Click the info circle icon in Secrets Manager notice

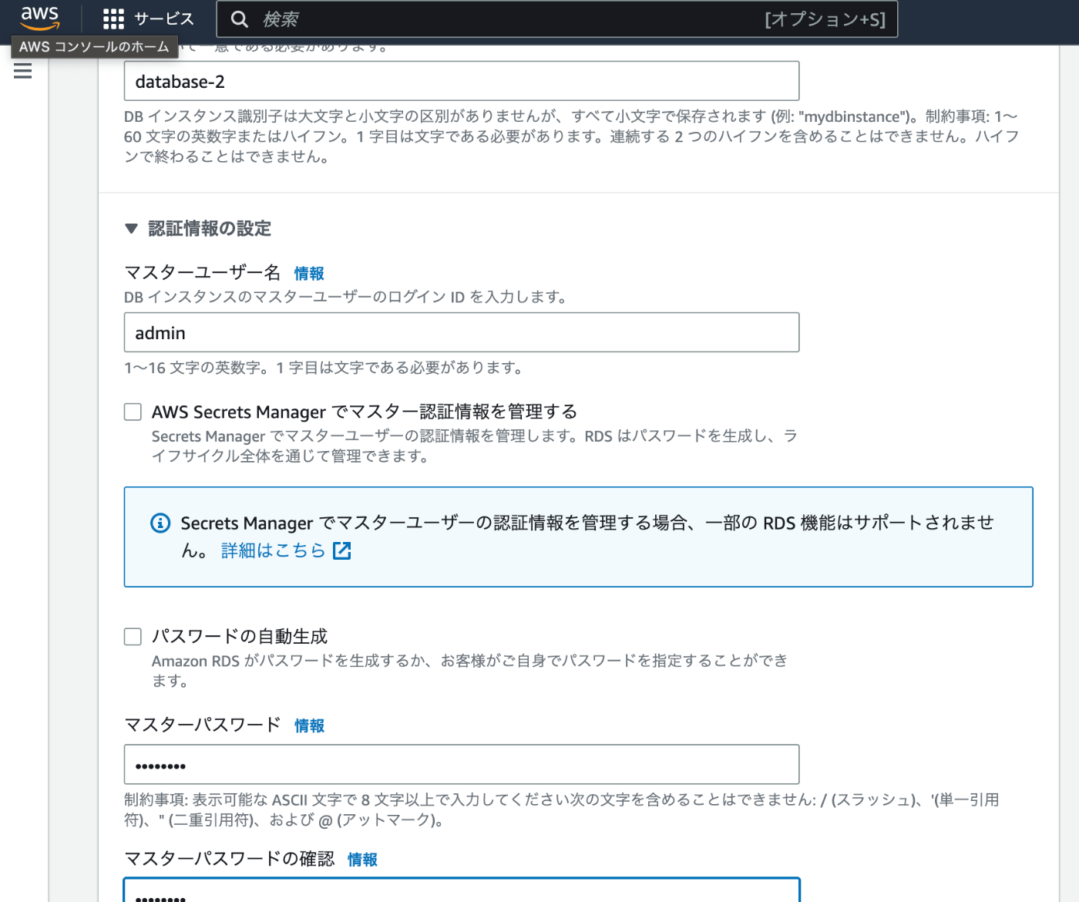(x=160, y=523)
